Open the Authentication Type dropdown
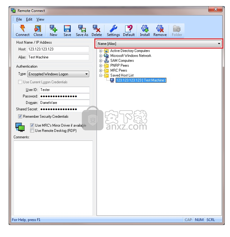This screenshot has height=237, width=230. (x=58, y=74)
